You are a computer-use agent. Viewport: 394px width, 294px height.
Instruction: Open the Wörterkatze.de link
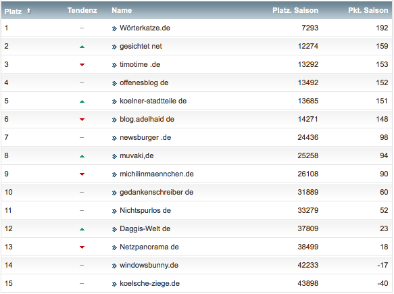tap(145, 28)
